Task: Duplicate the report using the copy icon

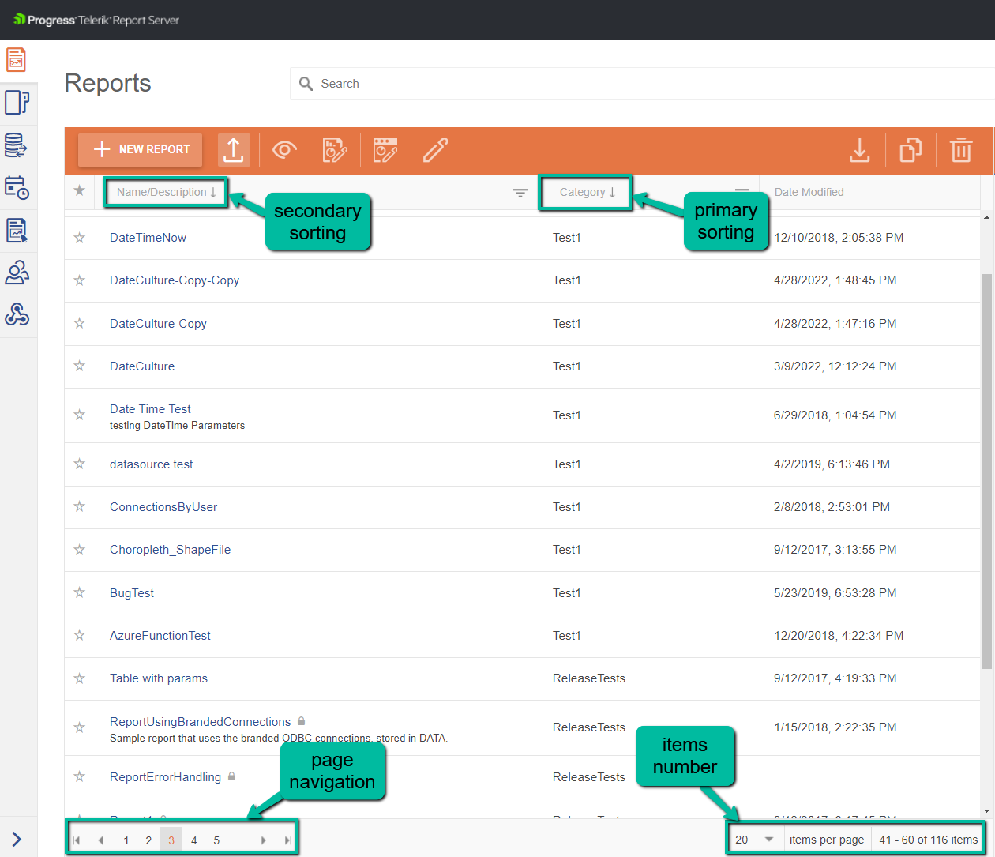Action: tap(910, 149)
